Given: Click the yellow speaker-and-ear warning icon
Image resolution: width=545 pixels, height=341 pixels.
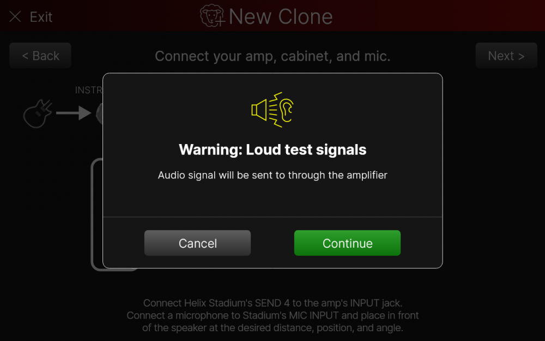Looking at the screenshot, I should pyautogui.click(x=272, y=110).
